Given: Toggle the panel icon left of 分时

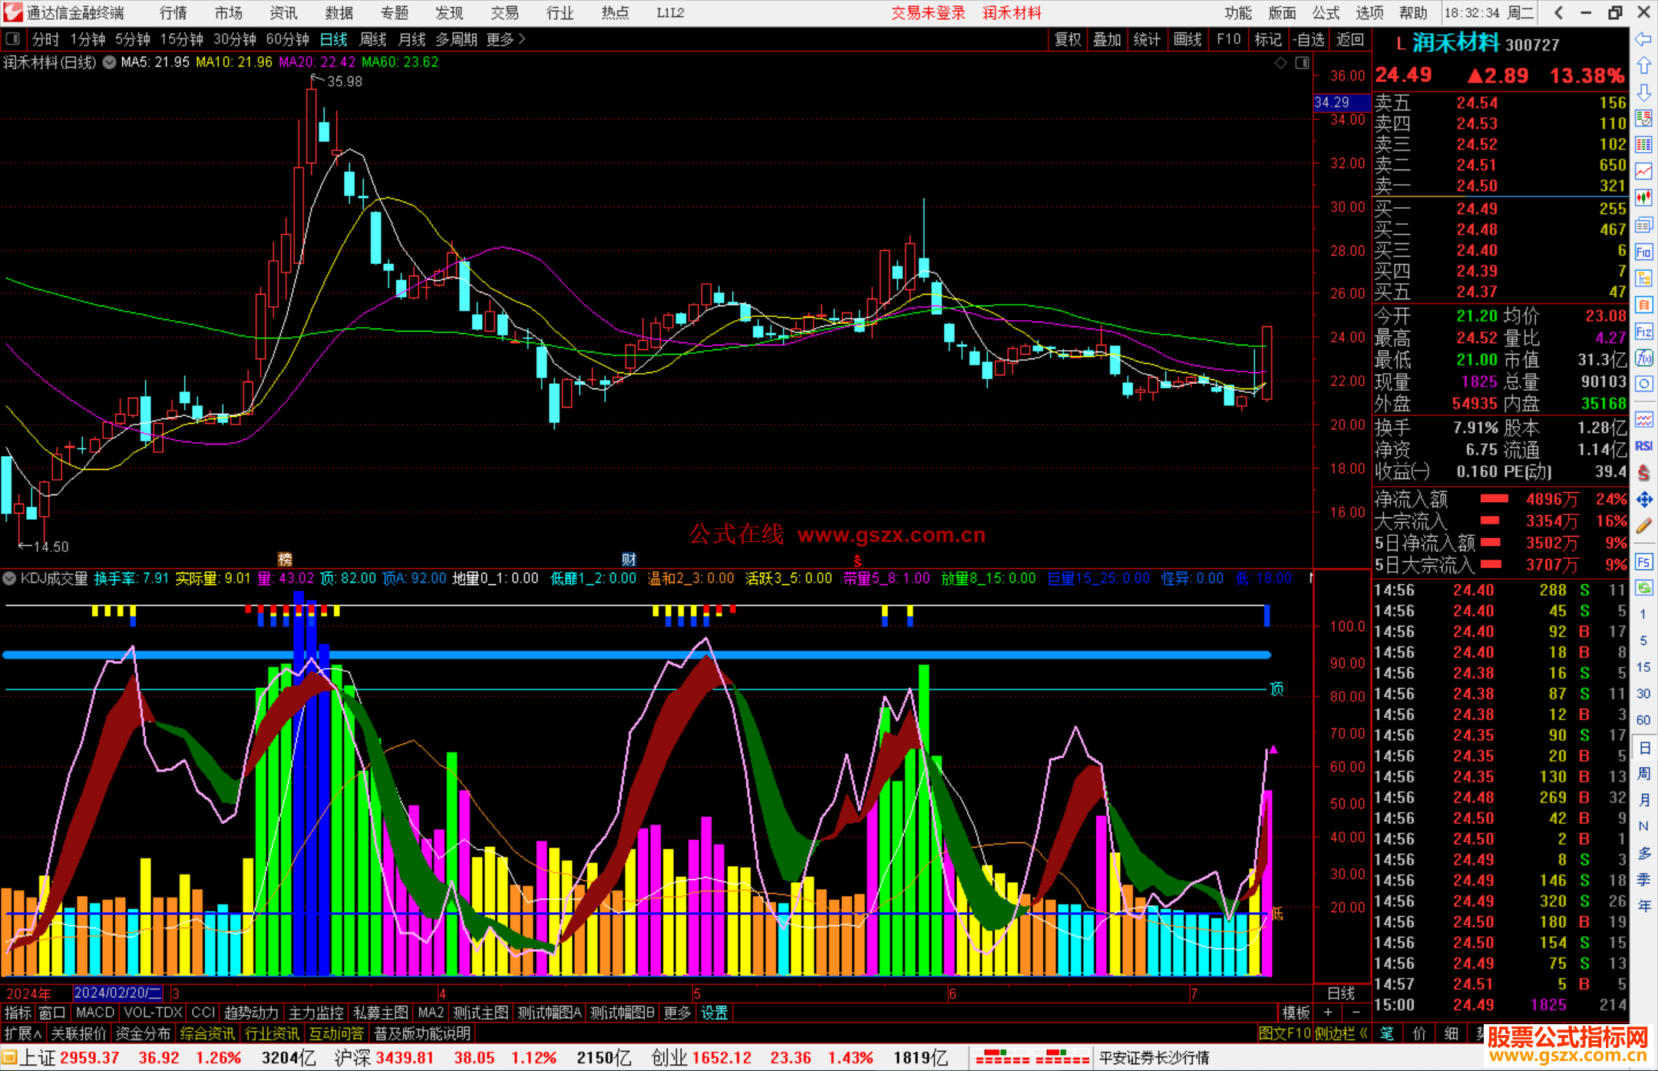Looking at the screenshot, I should point(13,39).
